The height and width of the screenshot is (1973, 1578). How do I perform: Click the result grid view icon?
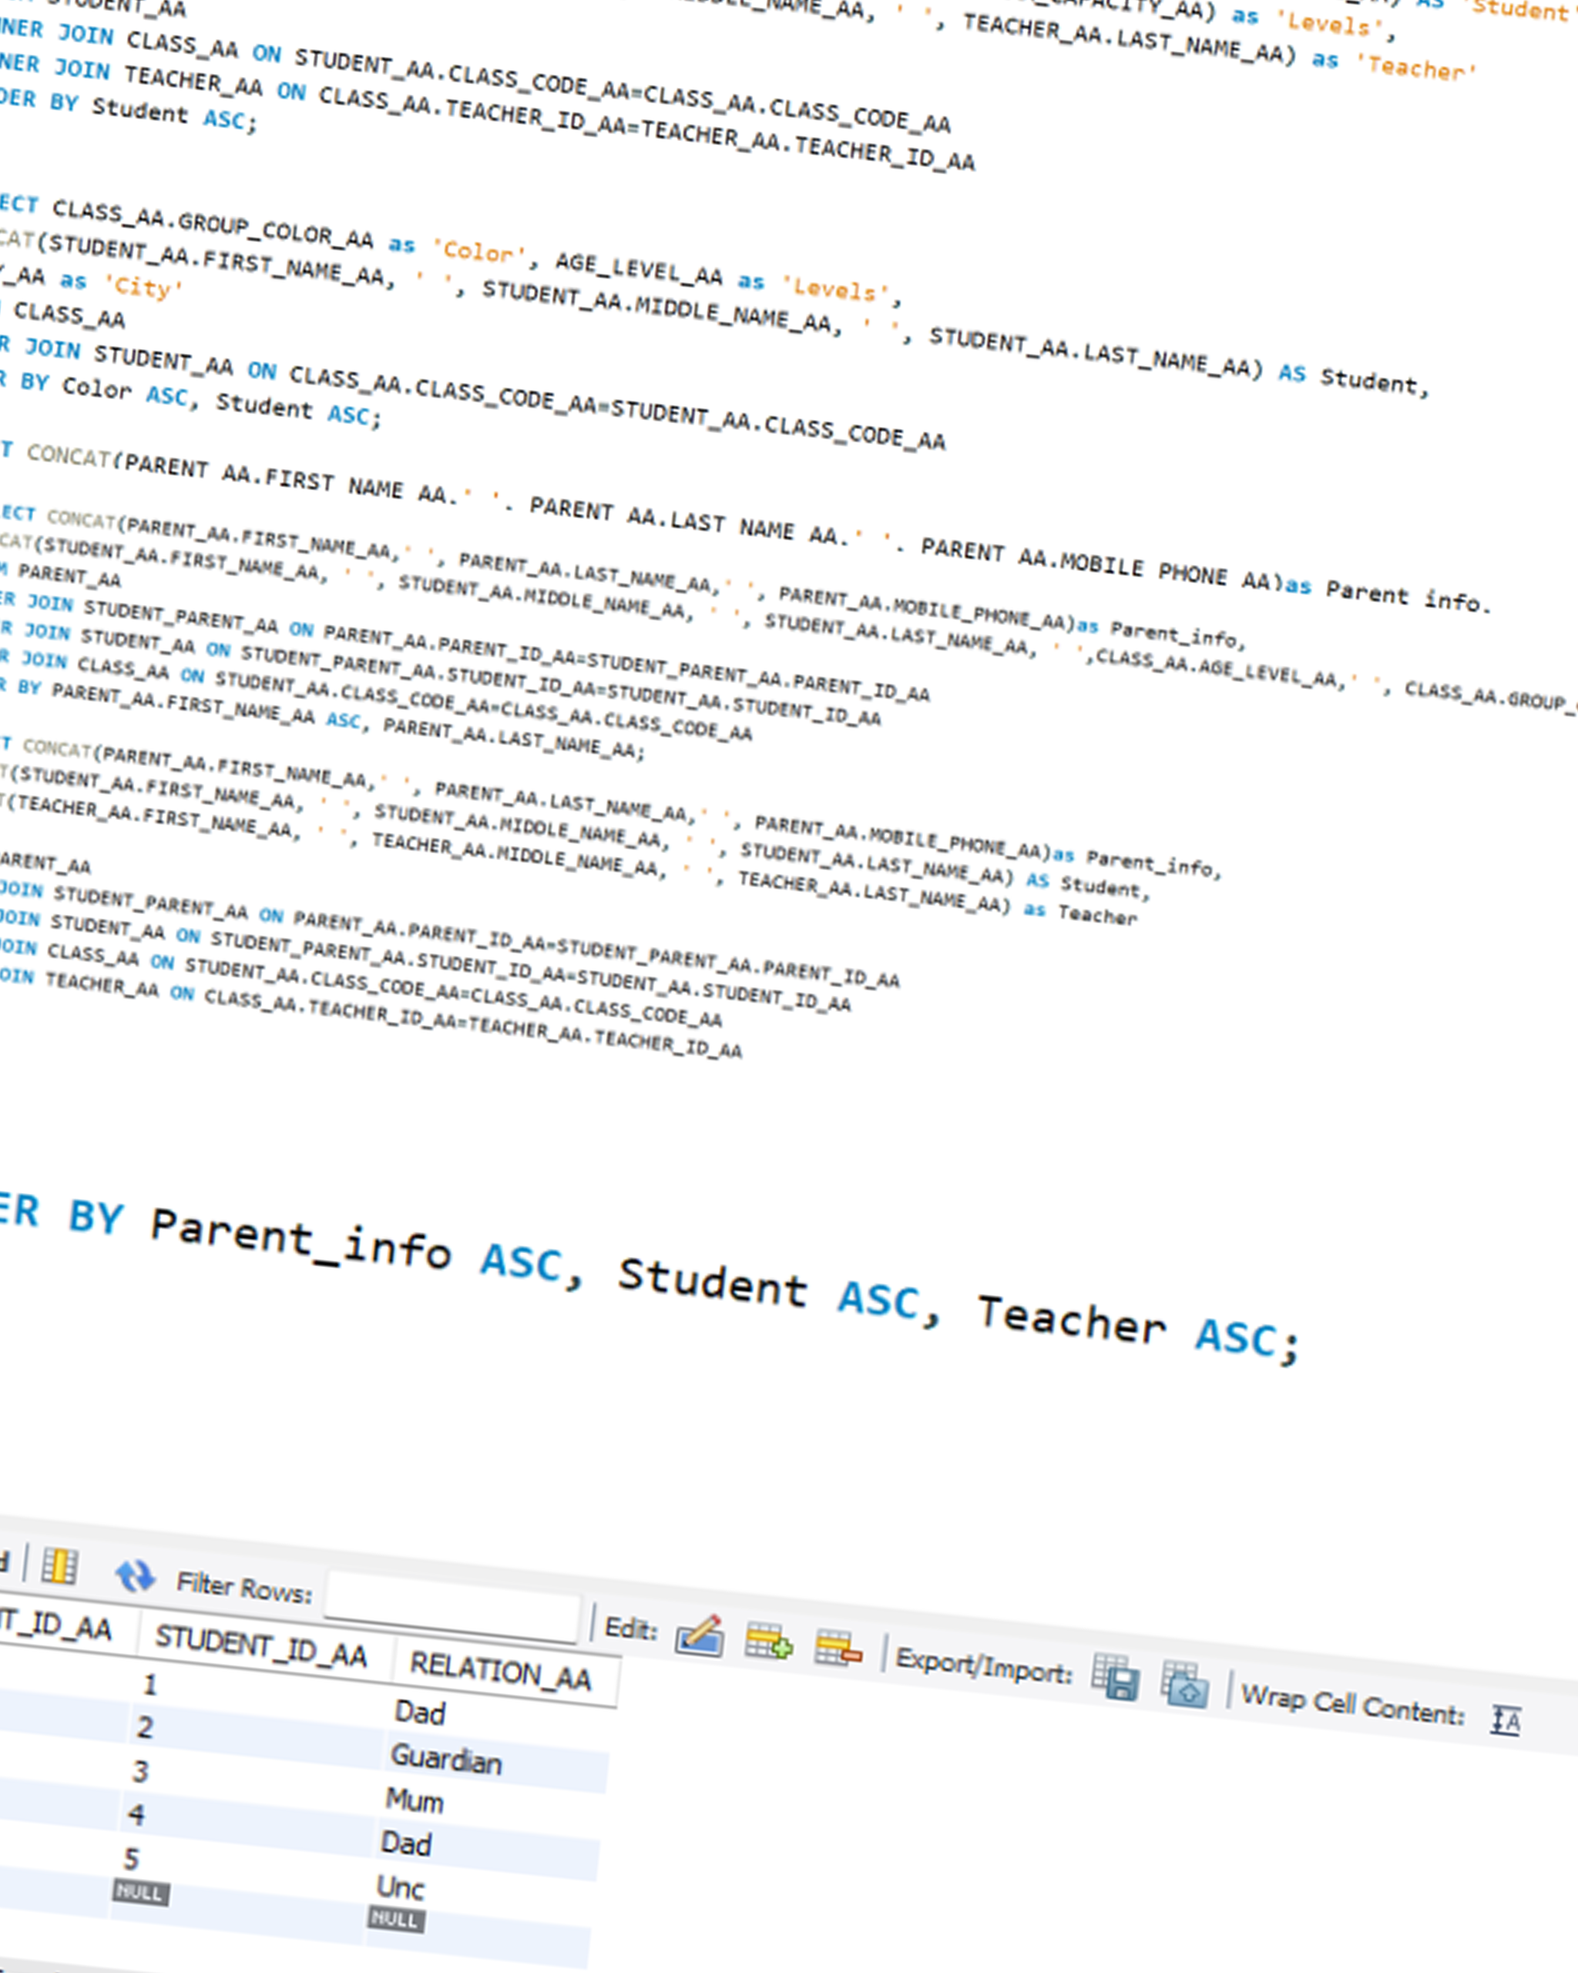pyautogui.click(x=59, y=1567)
